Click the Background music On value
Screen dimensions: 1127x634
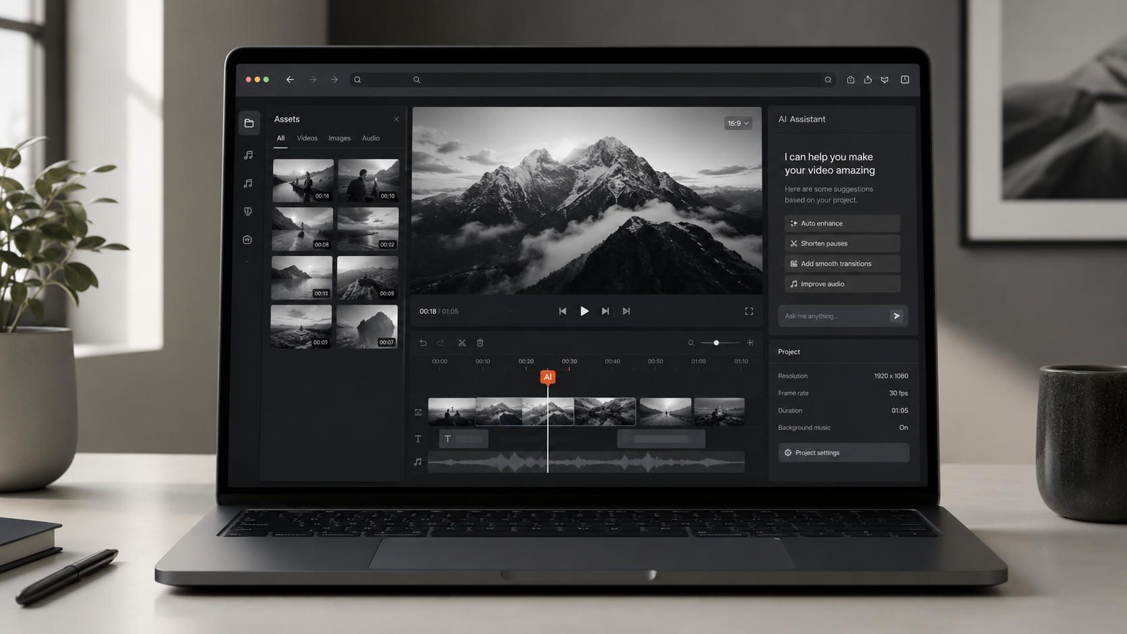tap(903, 428)
